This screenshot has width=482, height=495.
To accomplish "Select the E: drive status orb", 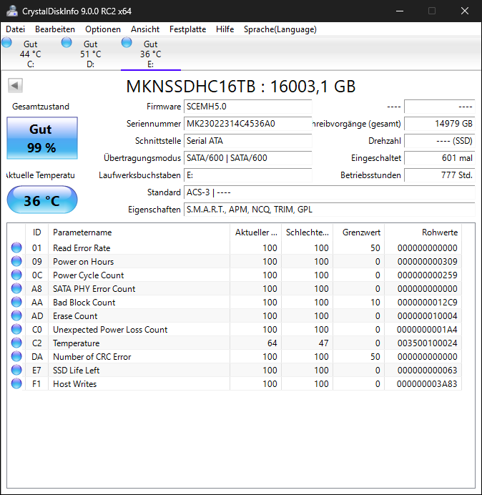I will click(x=127, y=42).
